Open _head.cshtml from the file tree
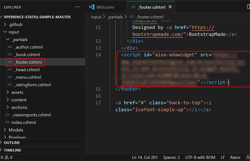Screen dimensions: 250x161 (x=27, y=70)
